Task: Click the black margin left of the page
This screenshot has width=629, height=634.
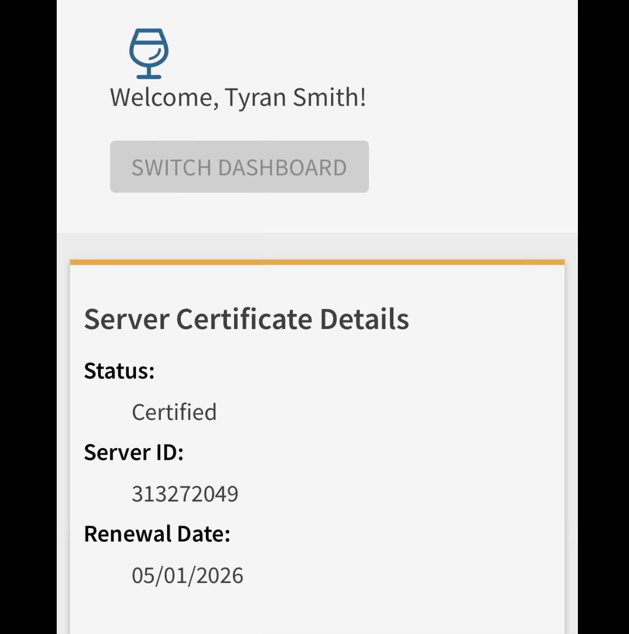Action: 28,317
